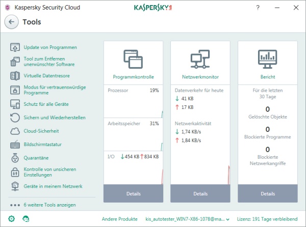
Task: Expand the kis_autotester account dropdown
Action: pyautogui.click(x=187, y=219)
